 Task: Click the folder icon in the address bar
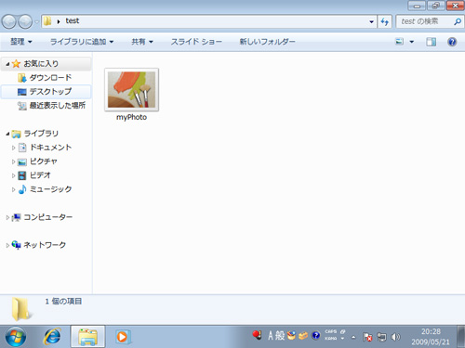point(47,21)
